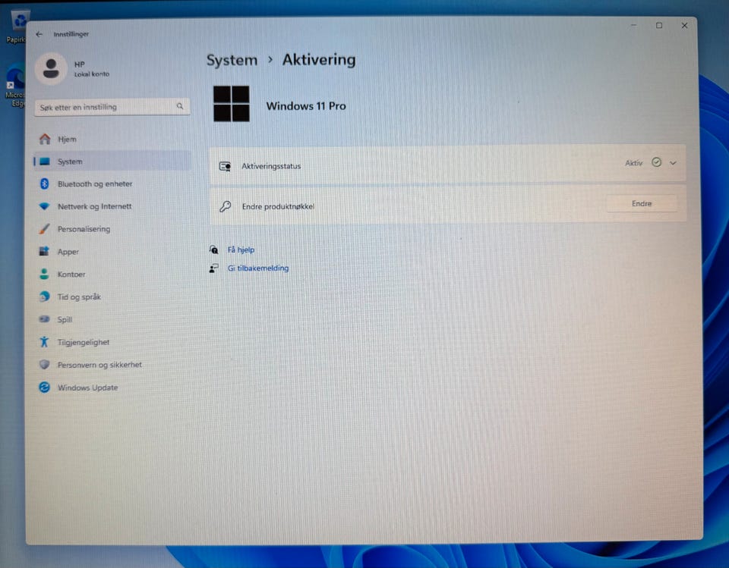
Task: Open Spill settings
Action: click(x=112, y=319)
